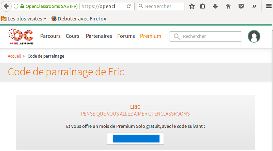Click the Pocket save icon
Viewport: 273px width, 151px height.
pyautogui.click(x=241, y=6)
